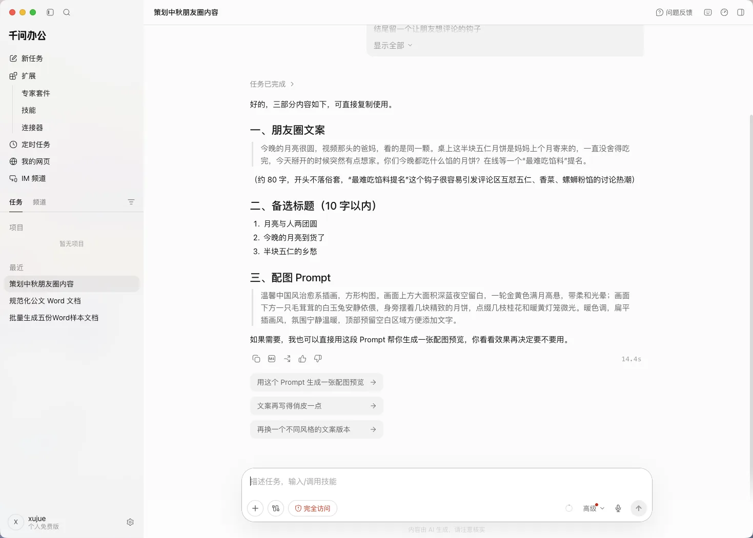Open the tools icon next to plus button

tap(276, 508)
